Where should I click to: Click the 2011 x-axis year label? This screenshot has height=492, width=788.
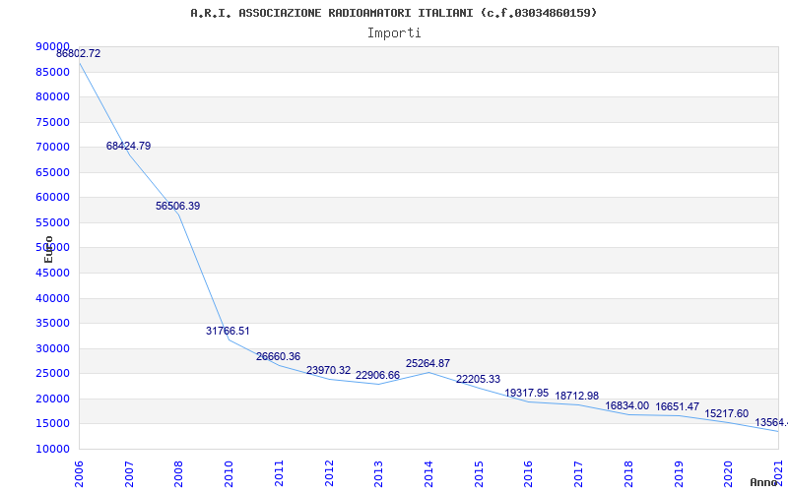tap(279, 473)
